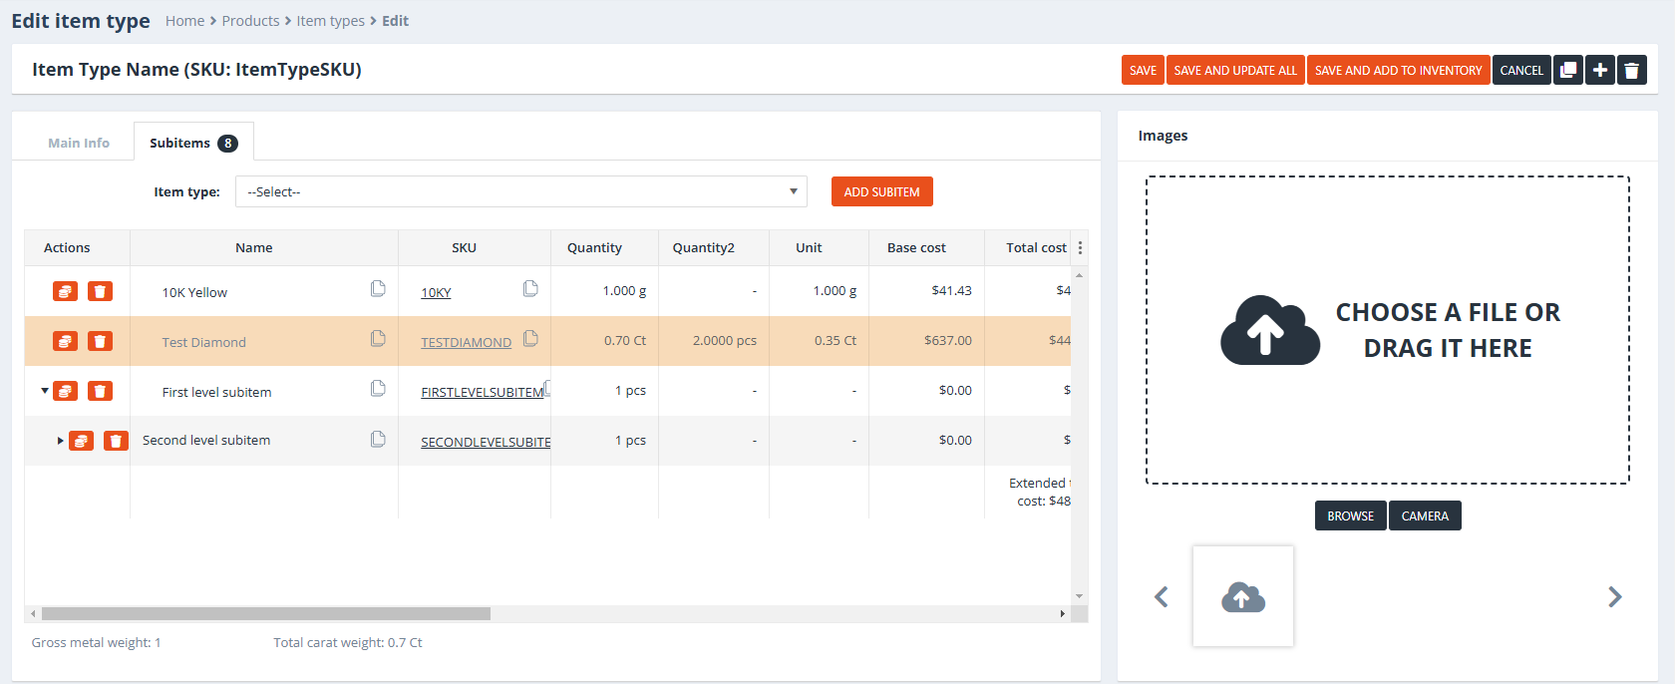Collapse the First level subitem row
The image size is (1675, 684).
point(45,391)
